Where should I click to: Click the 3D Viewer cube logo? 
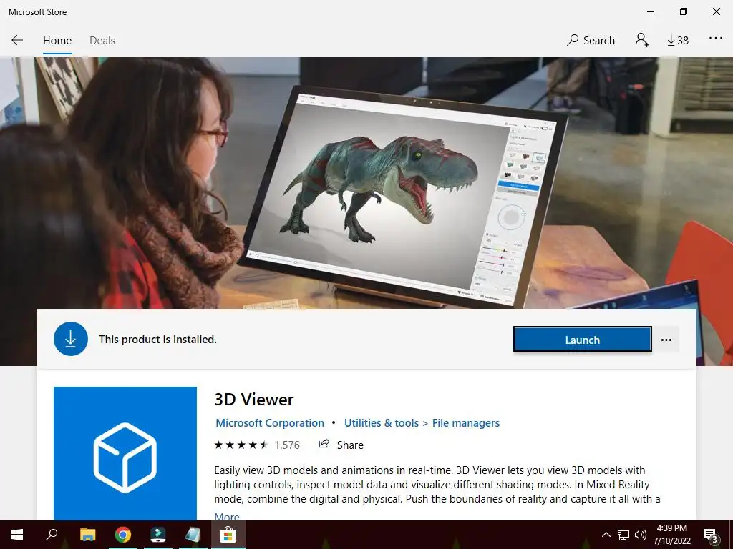pyautogui.click(x=125, y=453)
